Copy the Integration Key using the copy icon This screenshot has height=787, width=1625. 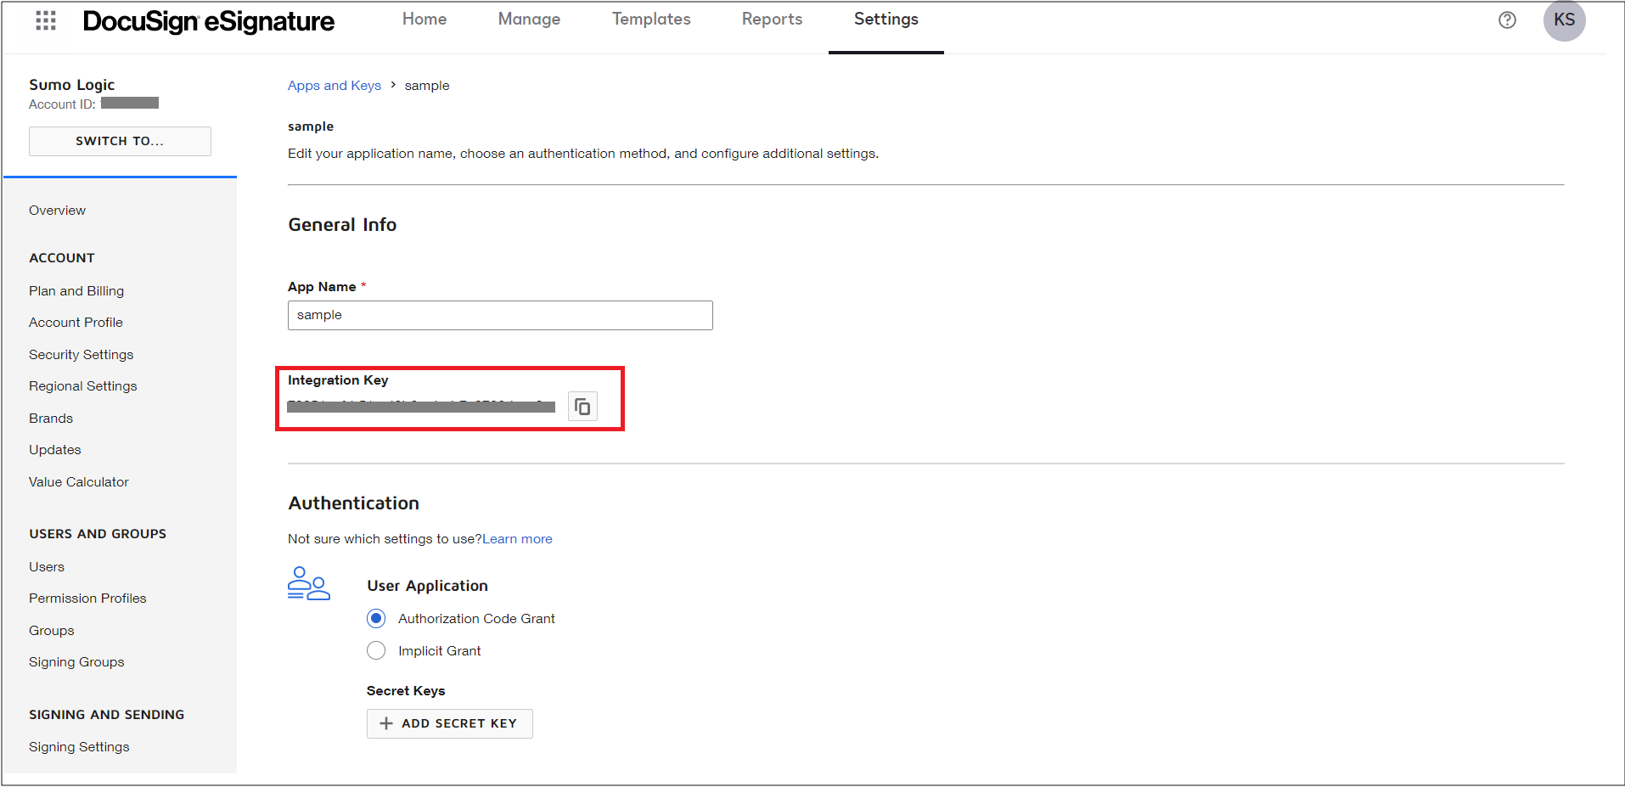582,406
